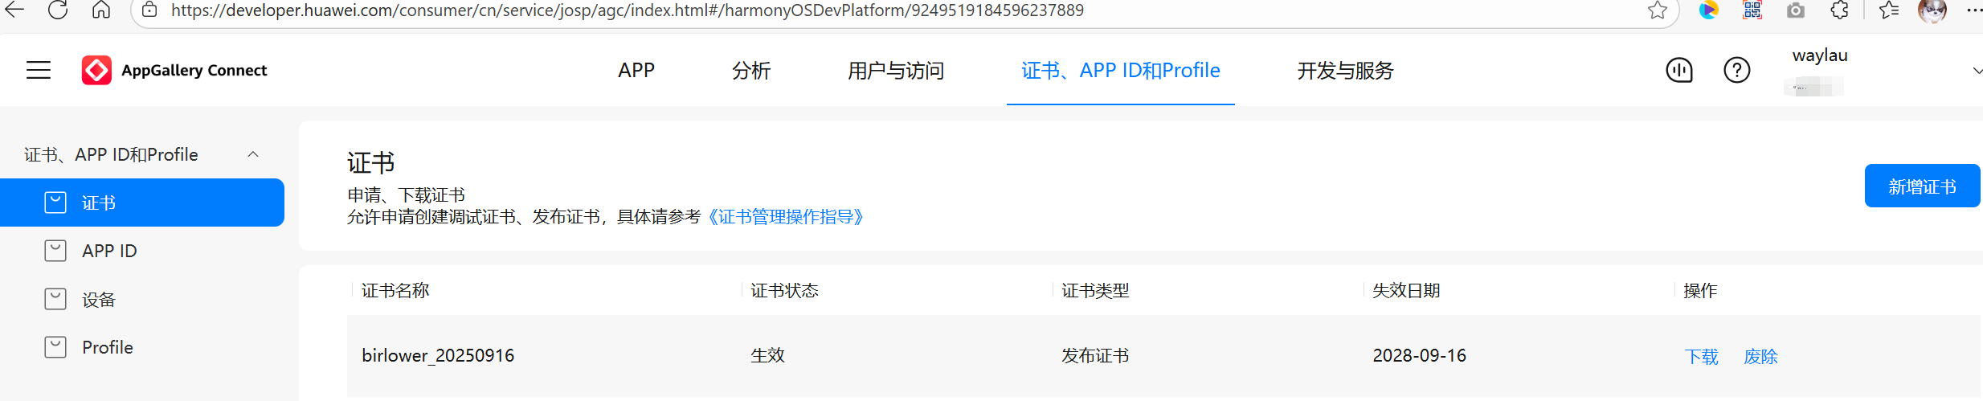Collapse the 证书、APP ID和Profile sidebar section

point(253,154)
